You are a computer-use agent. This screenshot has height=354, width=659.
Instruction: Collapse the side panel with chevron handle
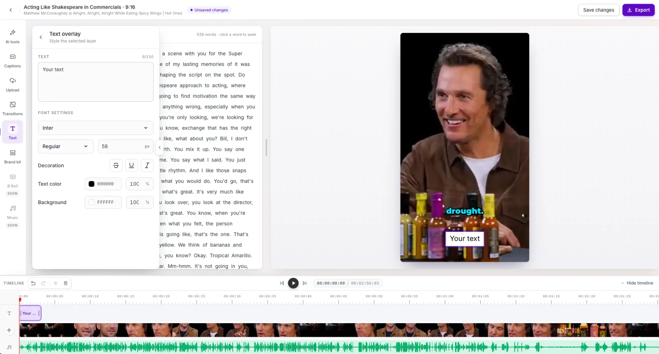coord(159,147)
